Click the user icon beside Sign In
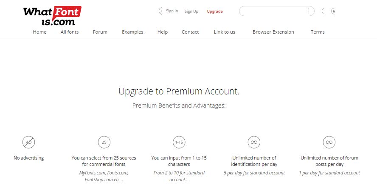Screen dimensions: 377x194 click(x=160, y=11)
